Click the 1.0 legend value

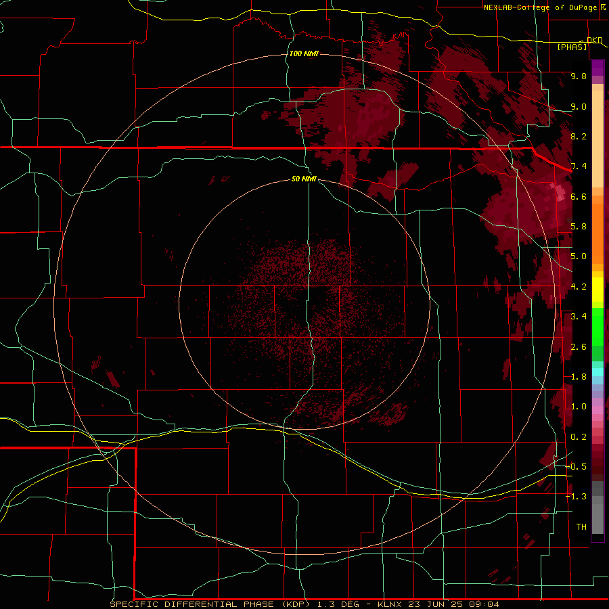[x=579, y=407]
